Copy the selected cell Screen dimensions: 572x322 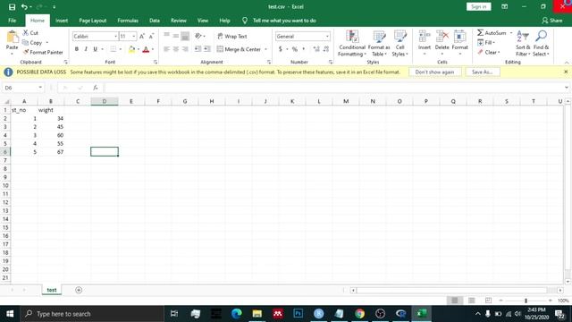pos(32,43)
